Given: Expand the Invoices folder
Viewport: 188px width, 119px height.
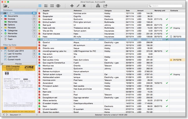Looking at the screenshot, I should click(x=1, y=19).
